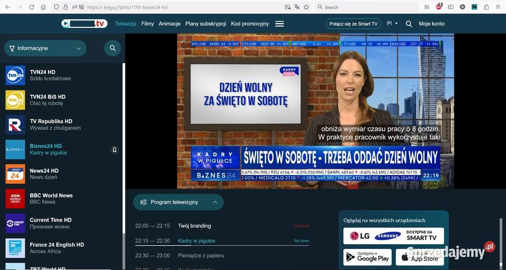Image resolution: width=506 pixels, height=270 pixels.
Task: Open the browser hamburger application menu
Action: [498, 7]
